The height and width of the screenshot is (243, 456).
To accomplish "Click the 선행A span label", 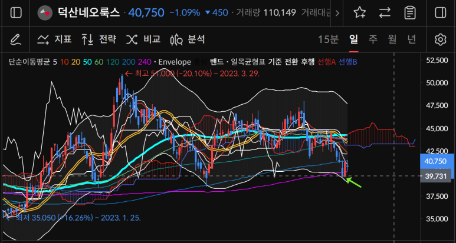I will (327, 62).
